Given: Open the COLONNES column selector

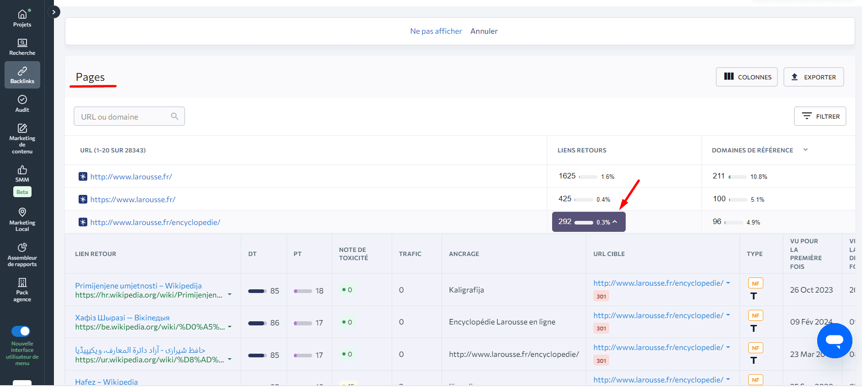Looking at the screenshot, I should (747, 77).
